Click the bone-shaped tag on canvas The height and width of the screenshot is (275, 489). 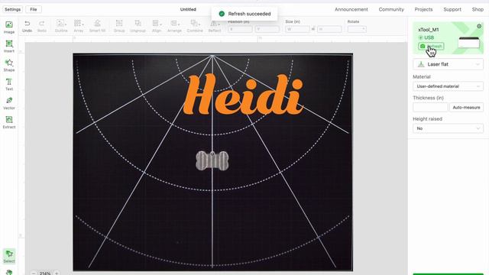(212, 160)
